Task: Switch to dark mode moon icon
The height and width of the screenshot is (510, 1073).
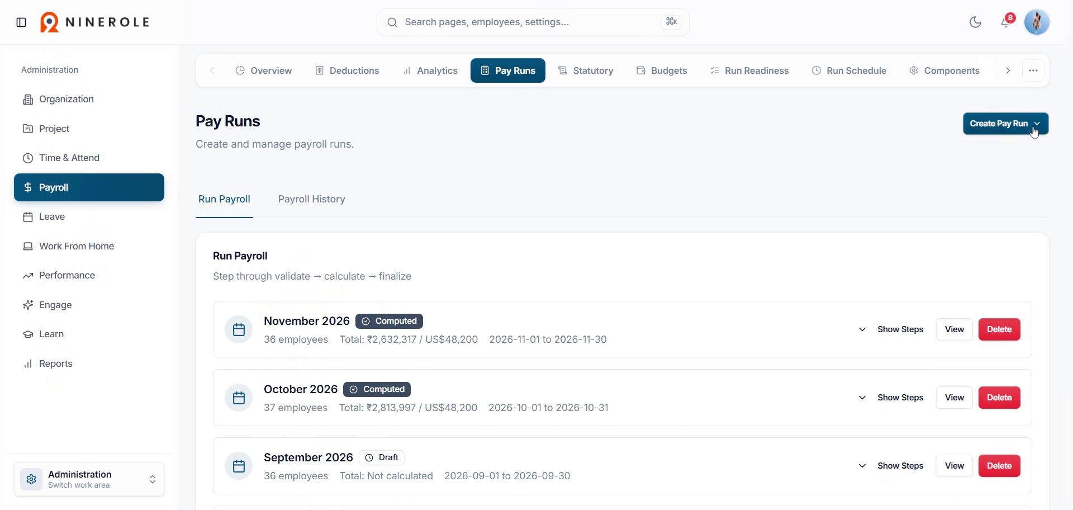Action: coord(975,22)
